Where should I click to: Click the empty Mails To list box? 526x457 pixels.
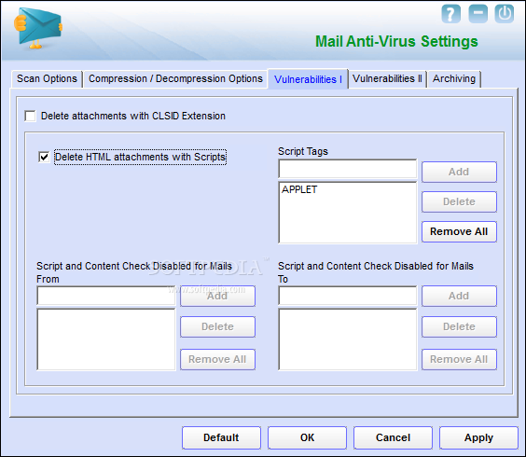tap(348, 339)
